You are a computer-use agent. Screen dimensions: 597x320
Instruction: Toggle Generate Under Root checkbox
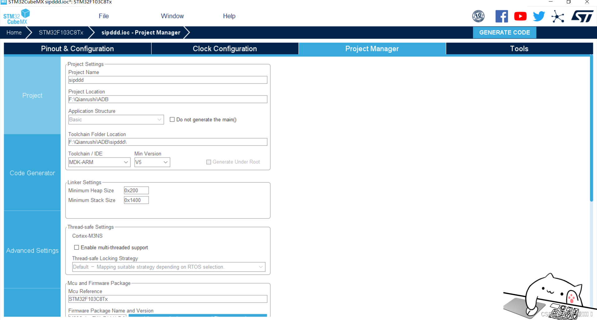[209, 162]
